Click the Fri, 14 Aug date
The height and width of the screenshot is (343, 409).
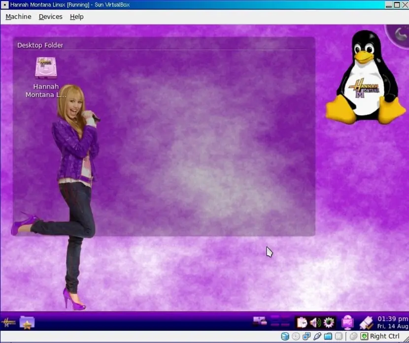393,326
